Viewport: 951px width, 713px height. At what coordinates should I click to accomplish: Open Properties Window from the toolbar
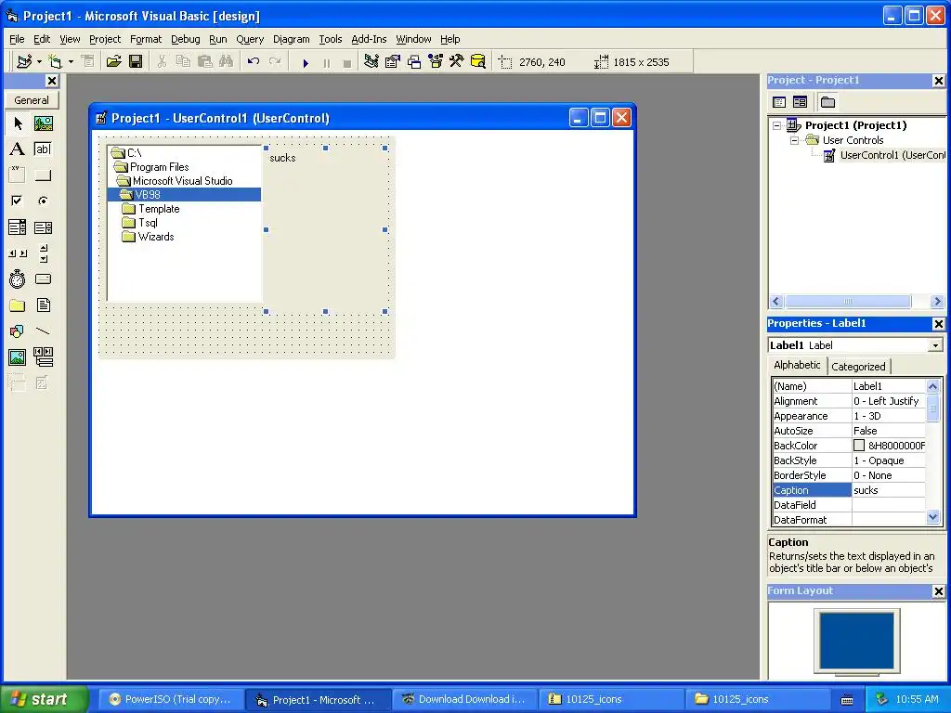(393, 62)
